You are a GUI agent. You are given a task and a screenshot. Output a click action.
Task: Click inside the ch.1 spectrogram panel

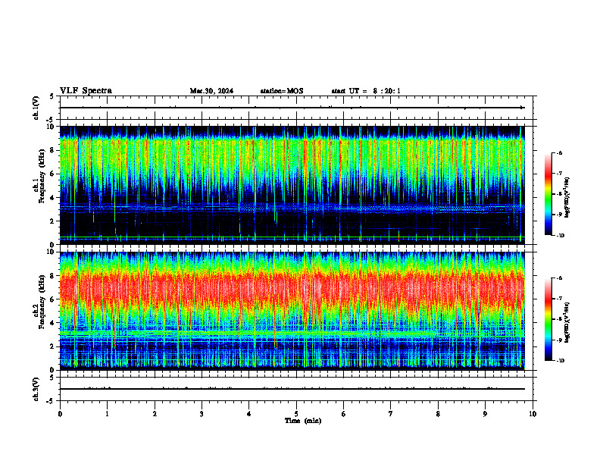[x=292, y=185]
